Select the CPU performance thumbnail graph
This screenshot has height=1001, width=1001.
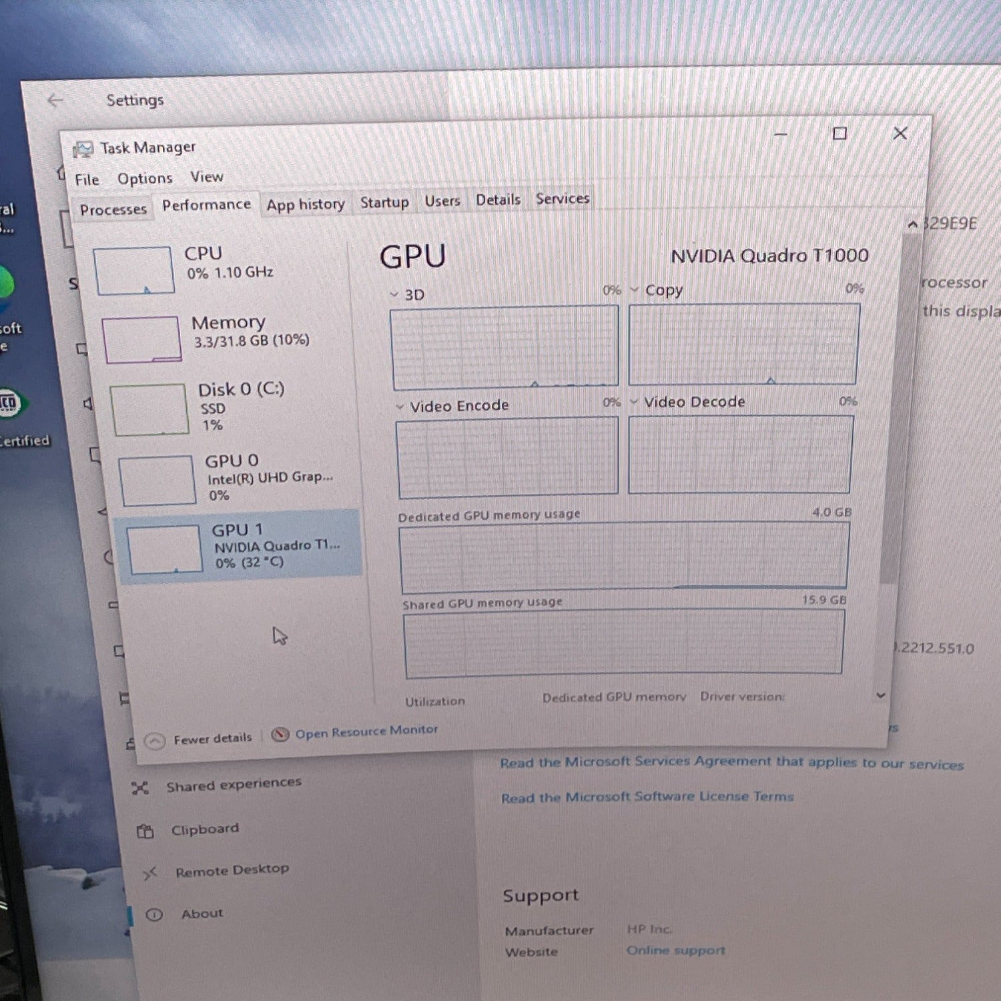pos(134,270)
